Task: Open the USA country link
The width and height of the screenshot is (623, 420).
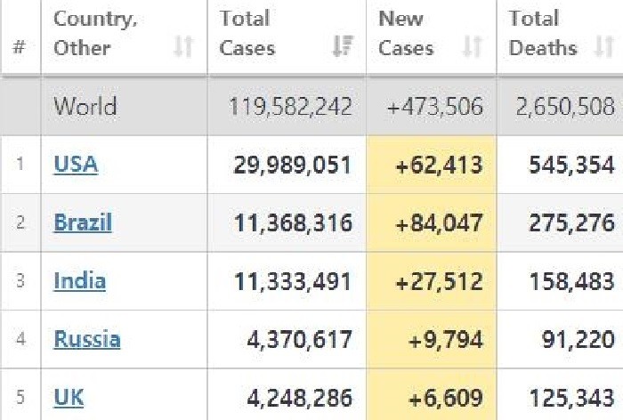Action: click(76, 164)
